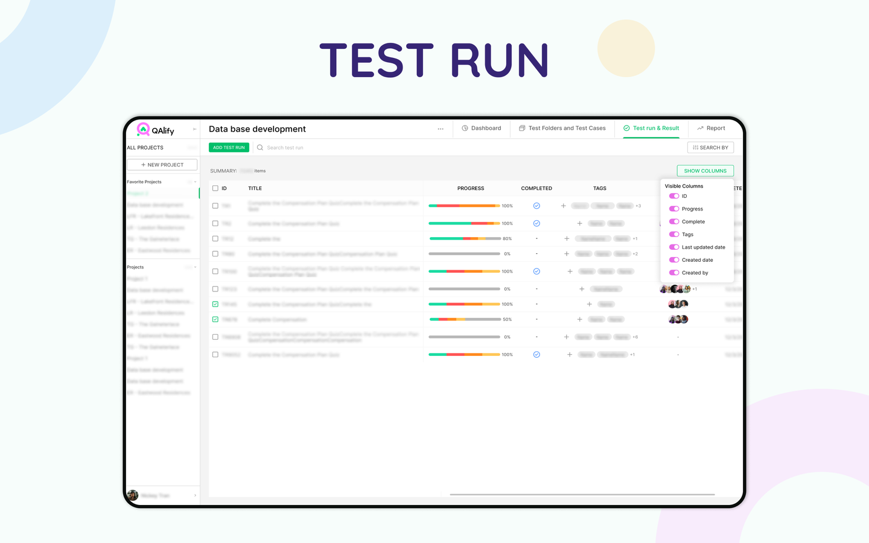Click the +2 tag overflow count
The height and width of the screenshot is (543, 869).
click(635, 254)
